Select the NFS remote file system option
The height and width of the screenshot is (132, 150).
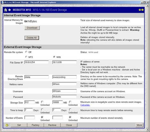pyautogui.click(x=26, y=57)
